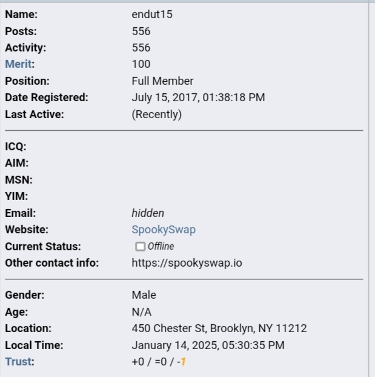Click the https://spookyswap.io contact text

(x=187, y=263)
